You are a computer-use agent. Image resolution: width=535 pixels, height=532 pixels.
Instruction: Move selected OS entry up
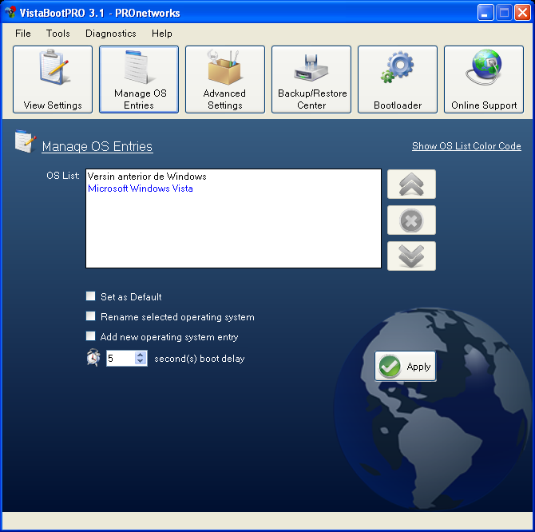click(411, 185)
